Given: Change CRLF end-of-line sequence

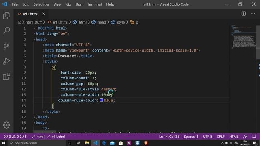Looking at the screenshot, I should [x=221, y=137].
